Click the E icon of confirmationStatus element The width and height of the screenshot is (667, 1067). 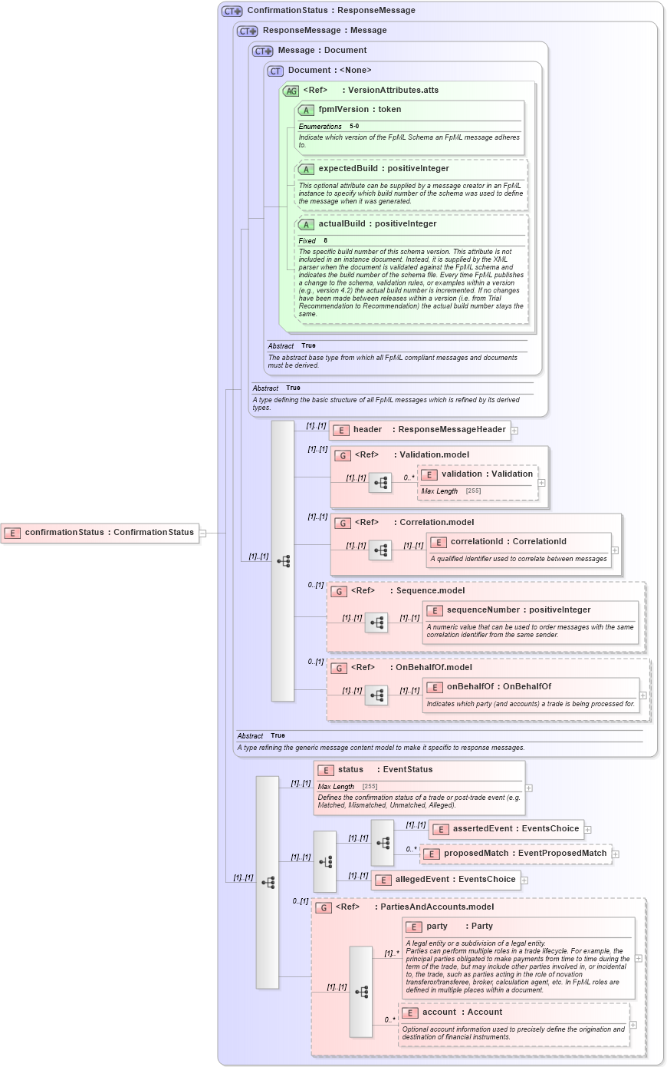click(x=12, y=533)
